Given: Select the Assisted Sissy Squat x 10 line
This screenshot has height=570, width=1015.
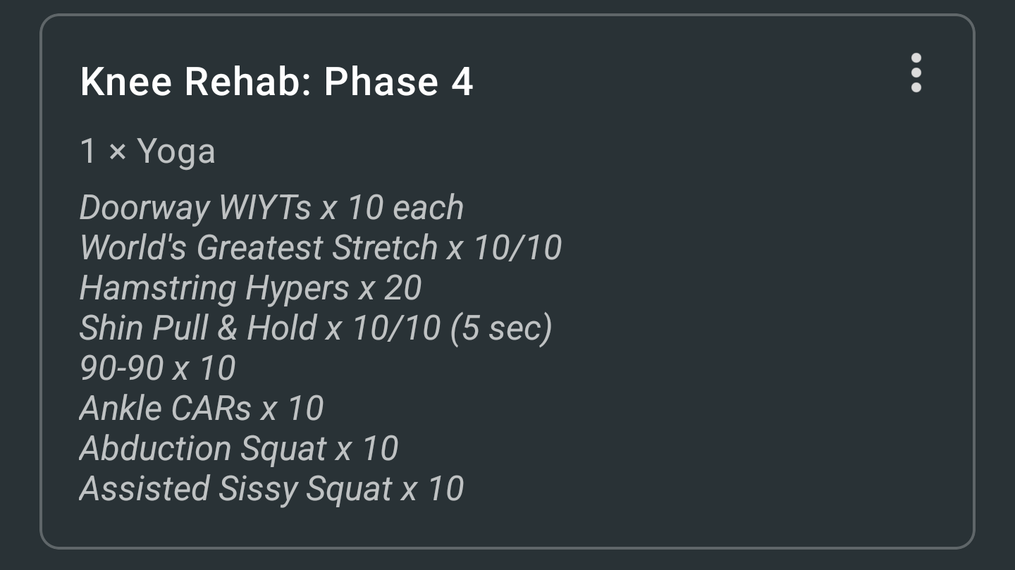Looking at the screenshot, I should pos(271,490).
